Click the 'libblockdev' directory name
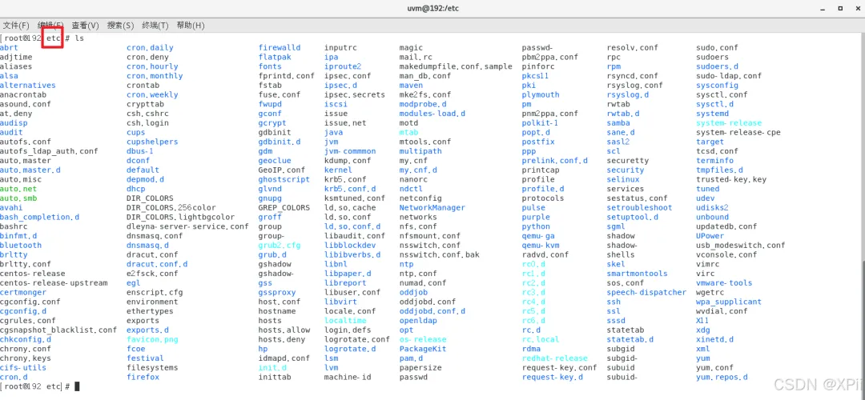865x400 pixels. point(350,245)
